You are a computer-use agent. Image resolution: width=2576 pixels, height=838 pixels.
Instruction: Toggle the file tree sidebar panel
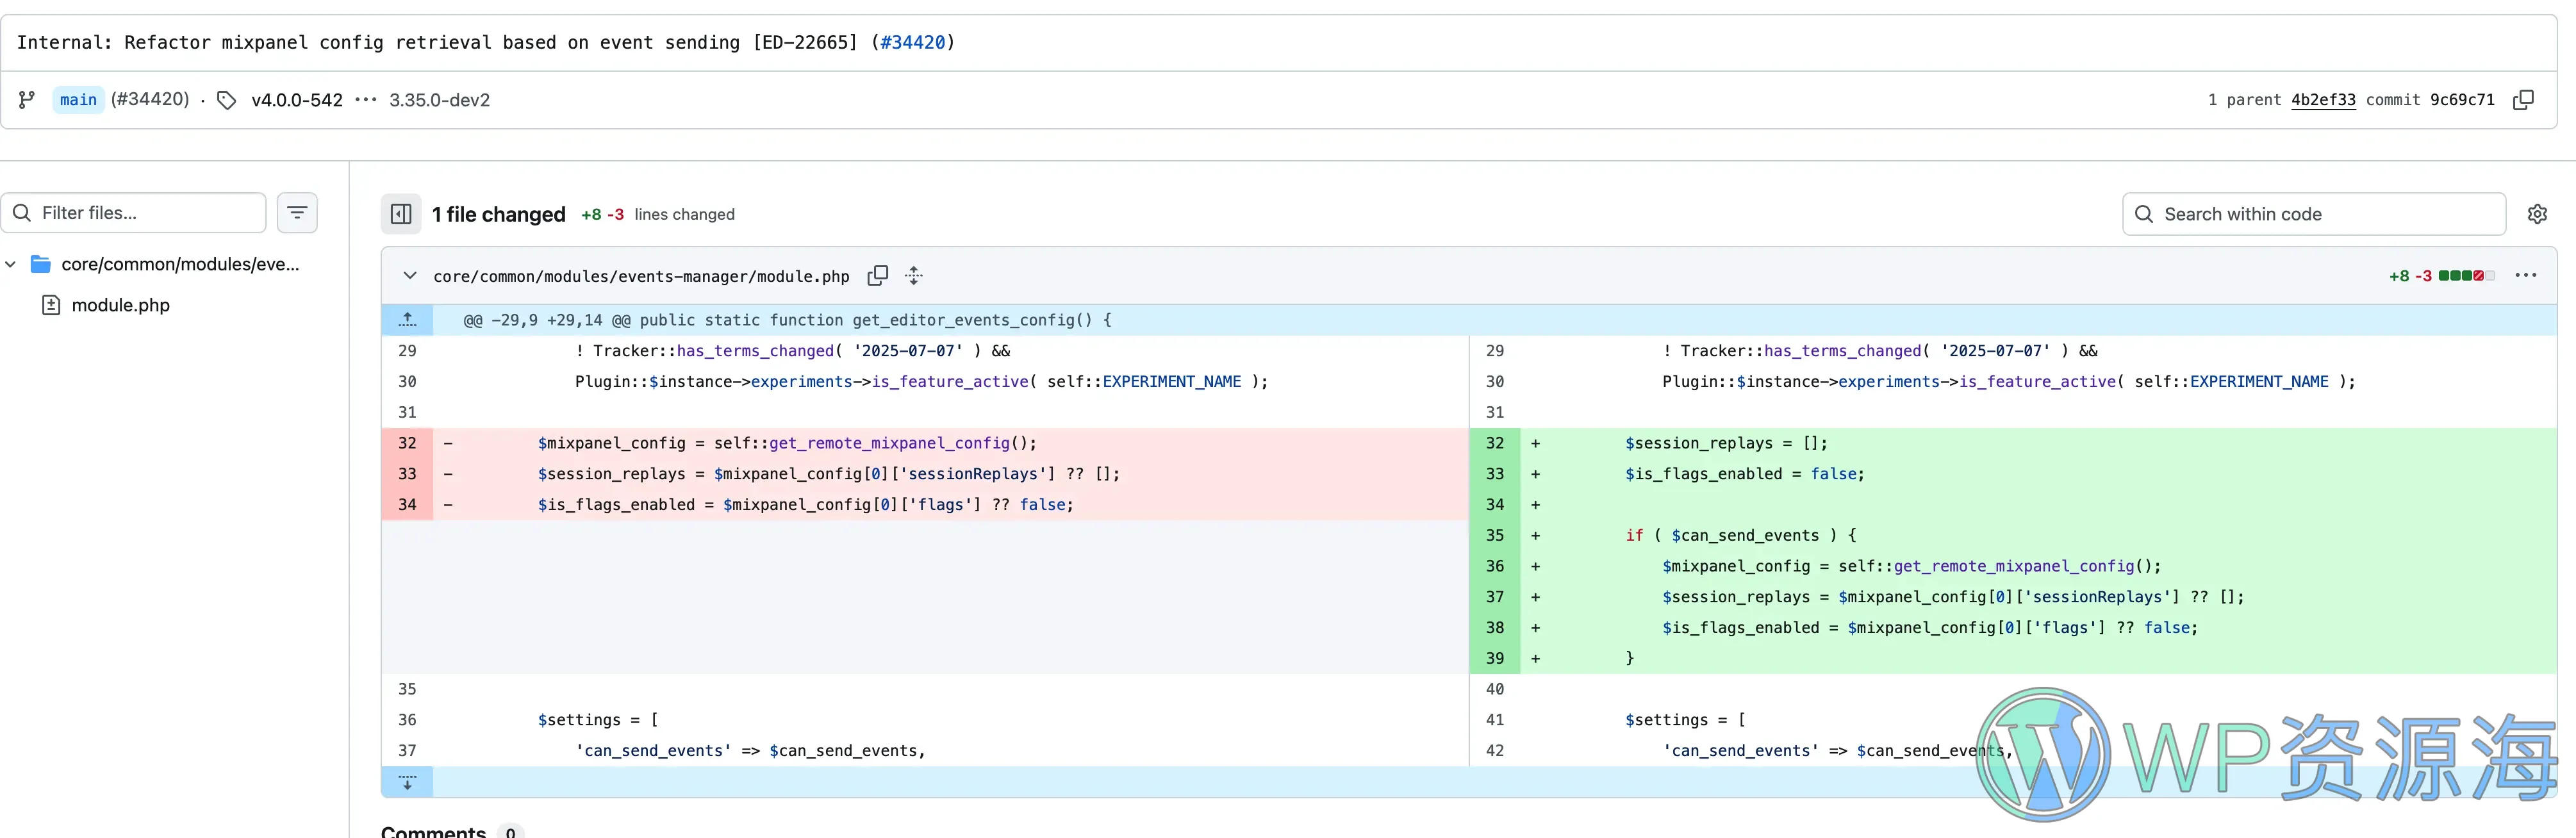point(401,214)
